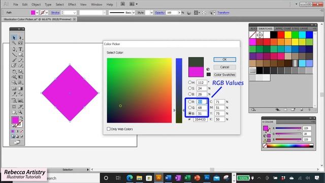The width and height of the screenshot is (325, 183).
Task: Choose the Rectangle shape tool
Action: coord(20,55)
